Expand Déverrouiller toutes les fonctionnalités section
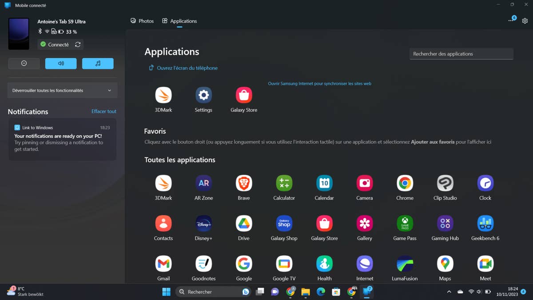 pyautogui.click(x=62, y=91)
